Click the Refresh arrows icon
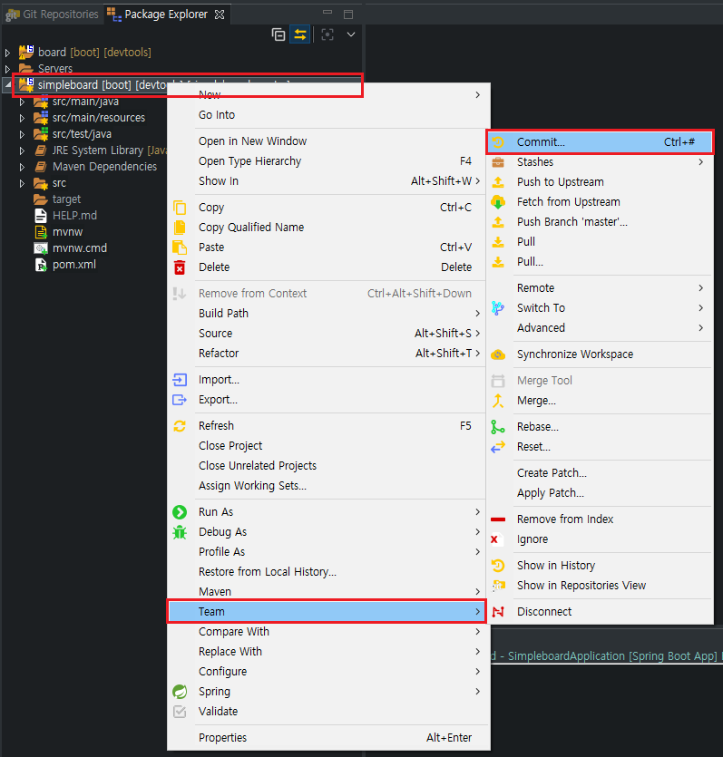 point(180,426)
